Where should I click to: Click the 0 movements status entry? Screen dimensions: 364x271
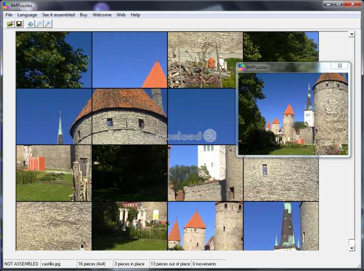[204, 264]
